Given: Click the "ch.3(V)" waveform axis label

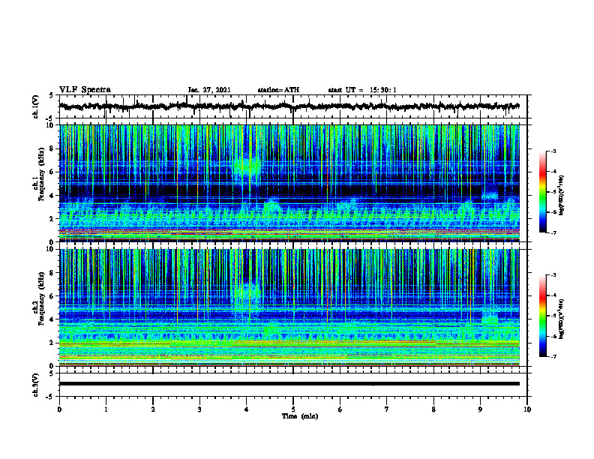Looking at the screenshot, I should pyautogui.click(x=36, y=385).
